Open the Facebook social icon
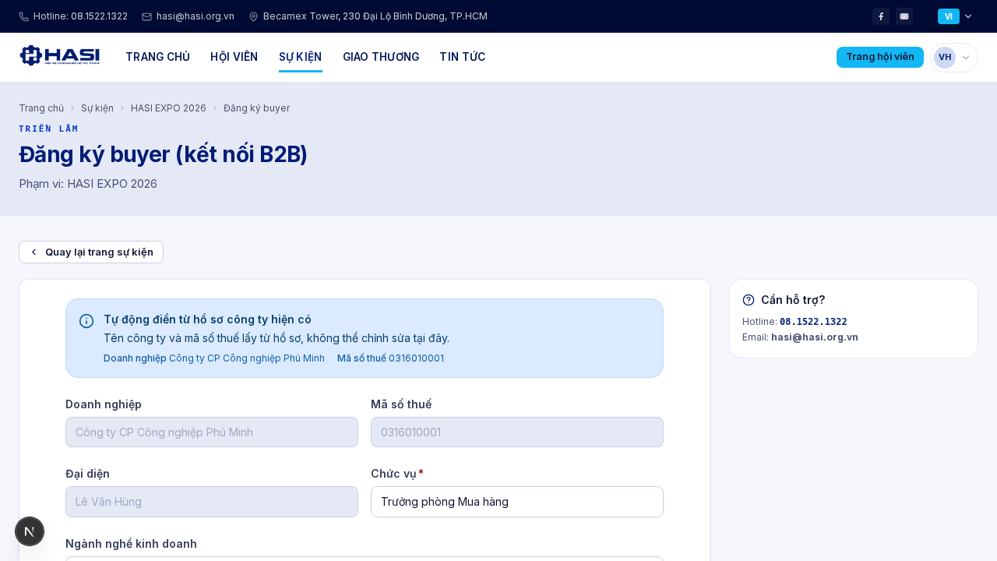This screenshot has width=997, height=561. 881,16
